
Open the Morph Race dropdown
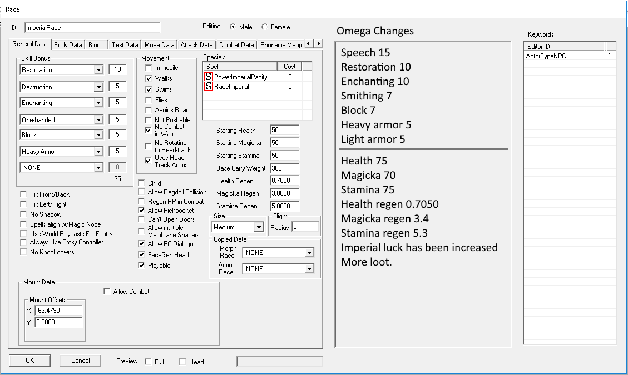pos(309,253)
